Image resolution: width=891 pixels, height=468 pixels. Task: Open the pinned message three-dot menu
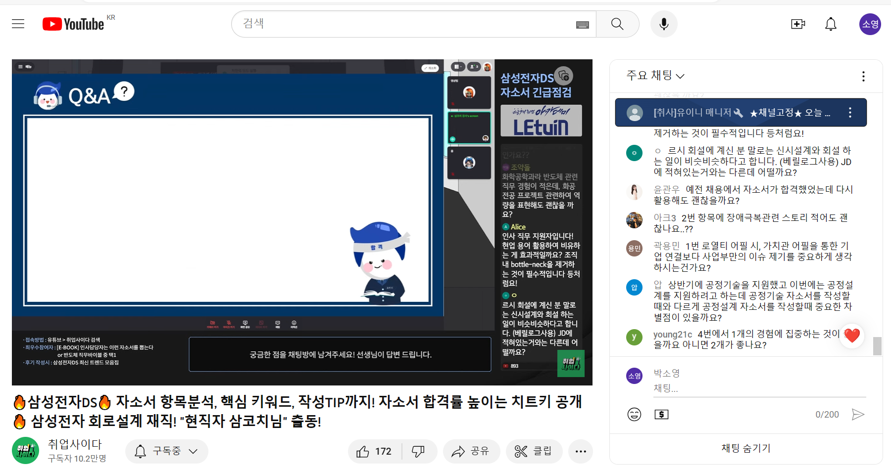tap(850, 113)
